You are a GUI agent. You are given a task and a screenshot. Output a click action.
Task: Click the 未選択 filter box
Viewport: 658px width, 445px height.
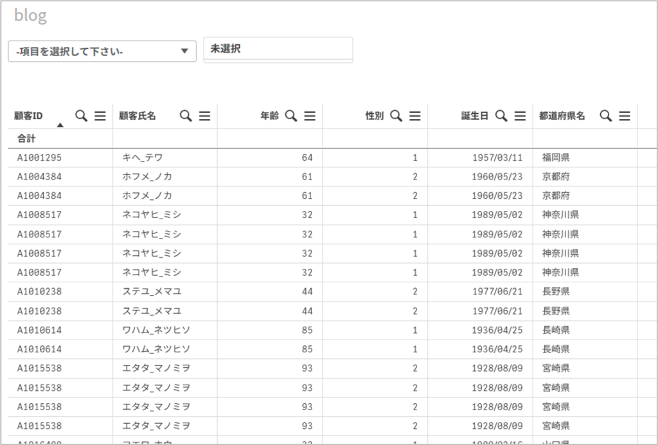pyautogui.click(x=278, y=49)
